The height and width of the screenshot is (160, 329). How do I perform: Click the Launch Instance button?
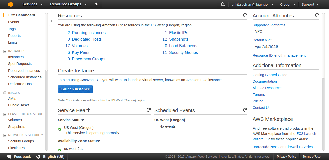click(x=75, y=89)
